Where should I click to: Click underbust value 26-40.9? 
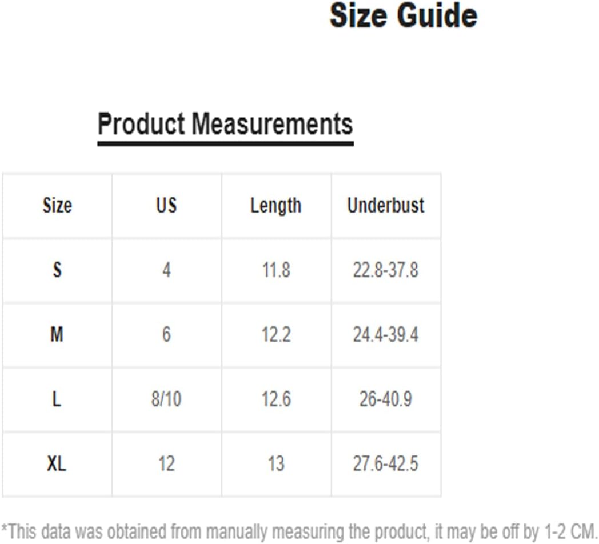point(386,399)
